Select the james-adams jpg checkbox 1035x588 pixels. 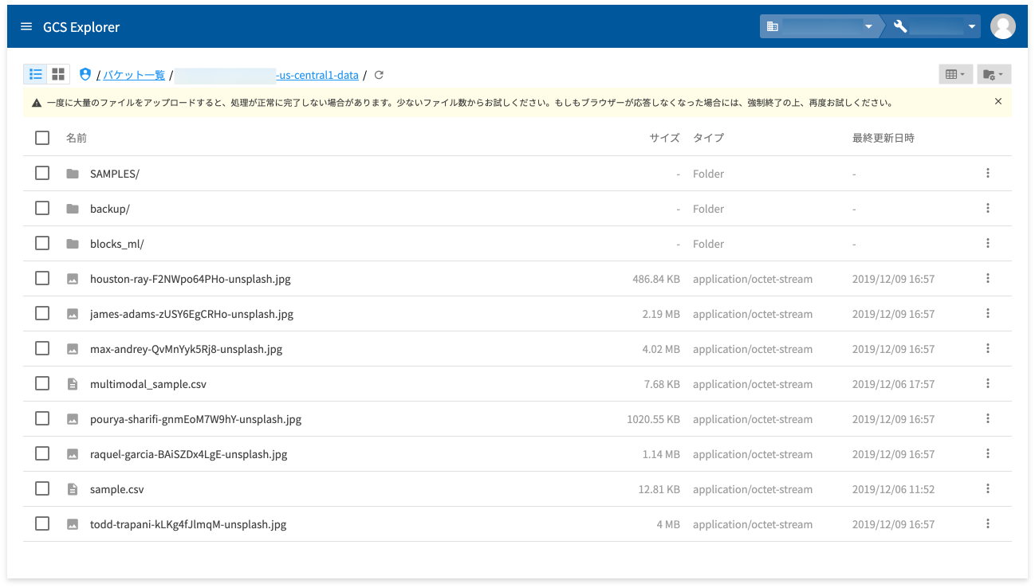point(42,313)
